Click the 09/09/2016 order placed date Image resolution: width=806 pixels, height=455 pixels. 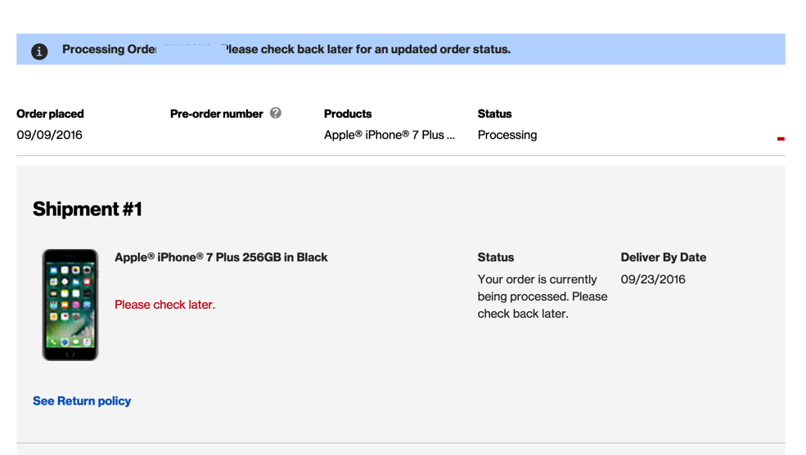click(x=49, y=135)
